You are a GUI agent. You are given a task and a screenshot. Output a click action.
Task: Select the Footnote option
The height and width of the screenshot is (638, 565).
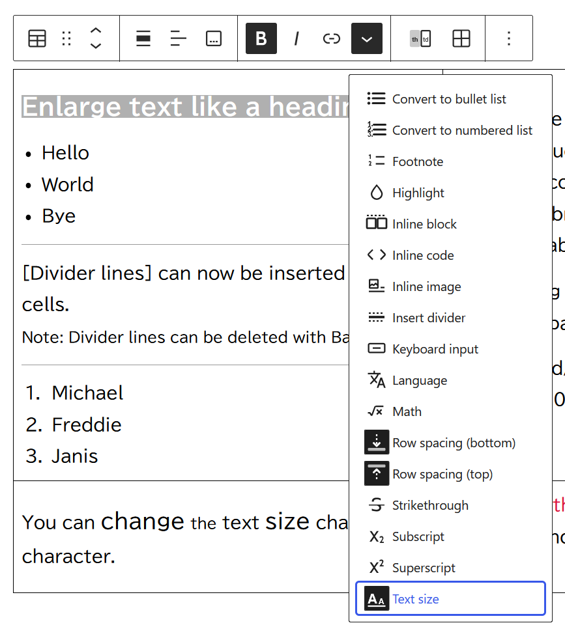[x=450, y=161]
